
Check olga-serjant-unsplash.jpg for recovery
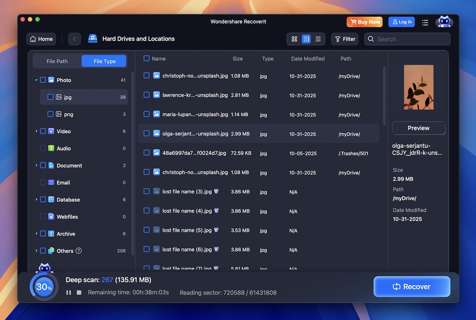[147, 133]
